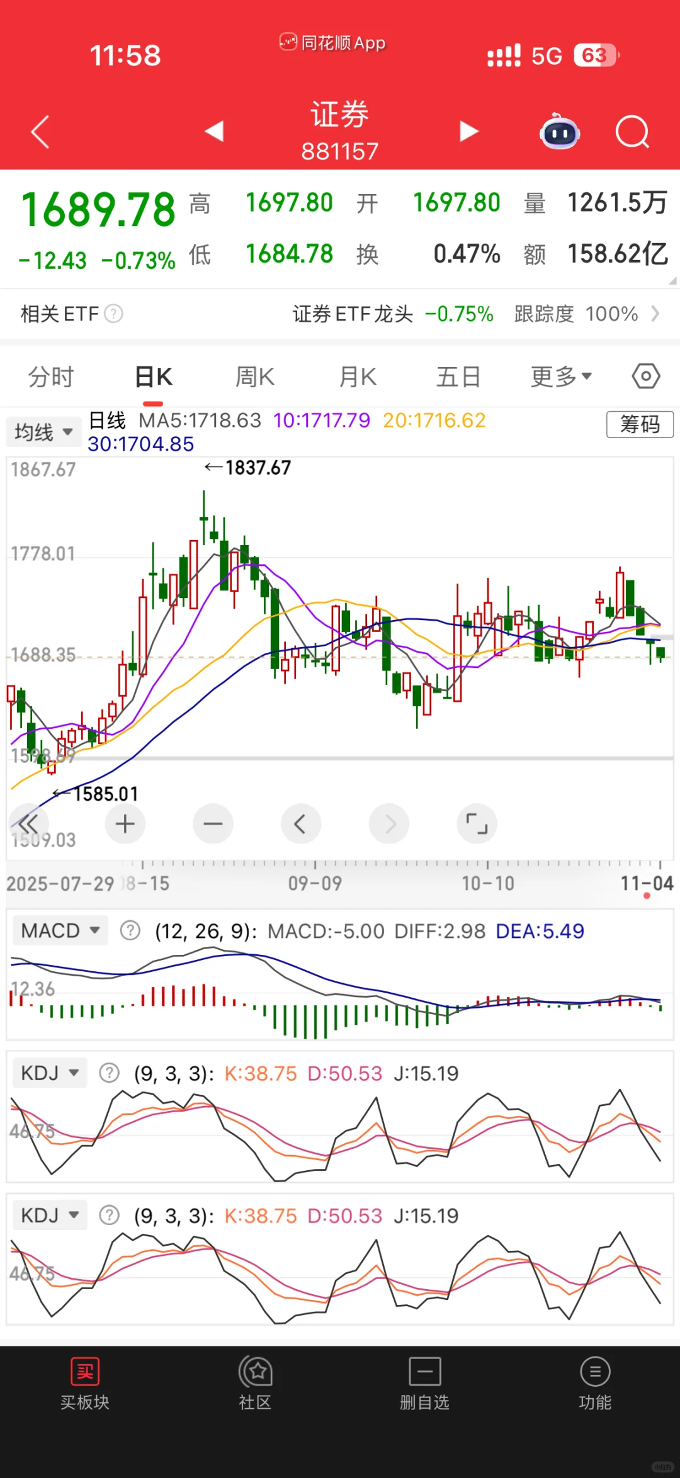The height and width of the screenshot is (1478, 680).
Task: Tap 30:1704.85 moving average value
Action: [140, 444]
